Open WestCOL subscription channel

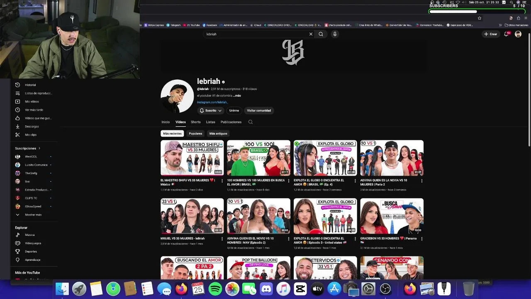click(x=31, y=157)
